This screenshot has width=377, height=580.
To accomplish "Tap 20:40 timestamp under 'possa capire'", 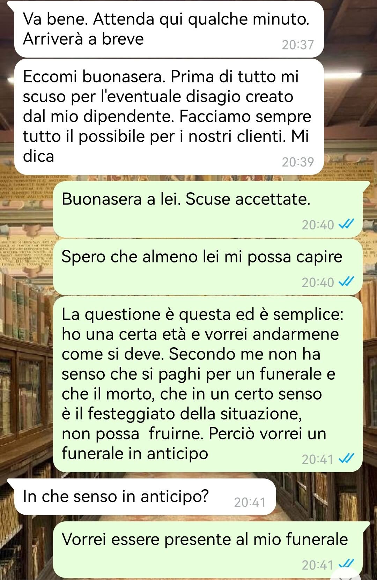I will (x=318, y=282).
